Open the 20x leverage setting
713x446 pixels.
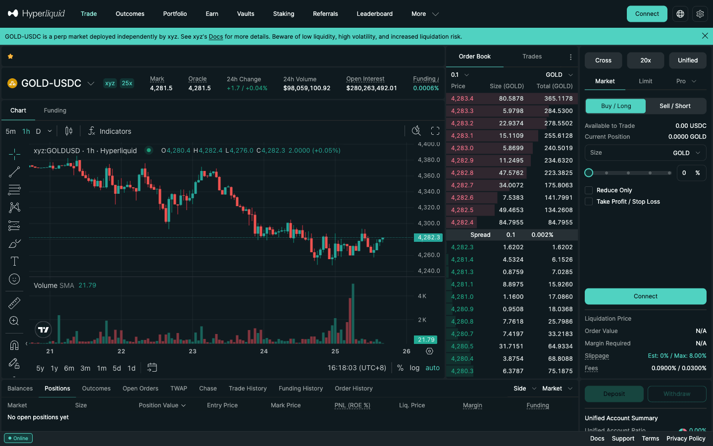pos(646,60)
